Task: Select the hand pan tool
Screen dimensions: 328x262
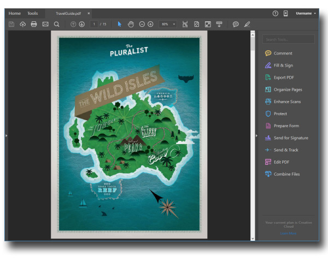Action: coord(131,24)
